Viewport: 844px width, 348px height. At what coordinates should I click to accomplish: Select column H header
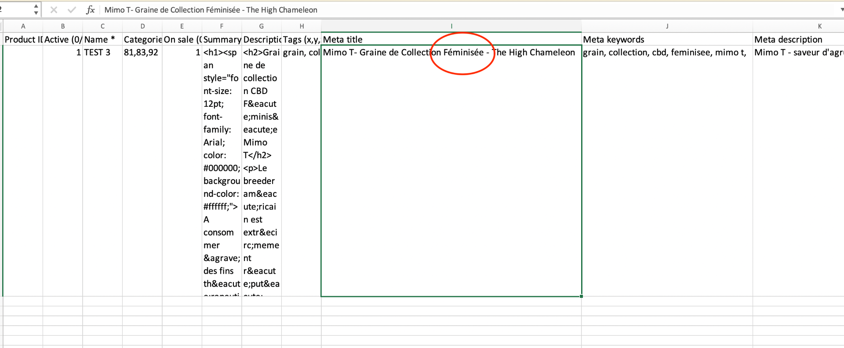302,26
